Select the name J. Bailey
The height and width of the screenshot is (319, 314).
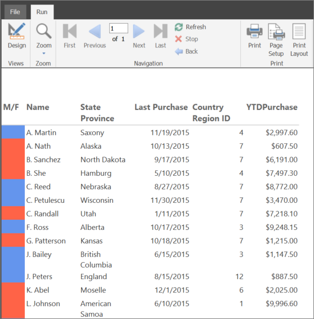point(39,255)
